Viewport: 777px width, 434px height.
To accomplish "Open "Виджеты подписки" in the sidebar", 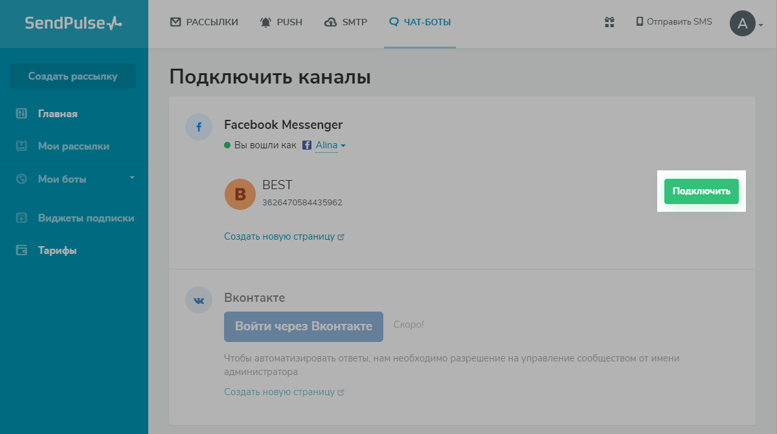I will 85,218.
